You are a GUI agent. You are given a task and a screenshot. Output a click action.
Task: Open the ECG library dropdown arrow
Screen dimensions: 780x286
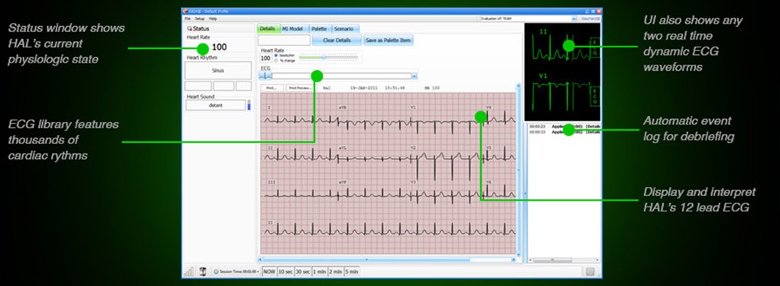tap(414, 76)
